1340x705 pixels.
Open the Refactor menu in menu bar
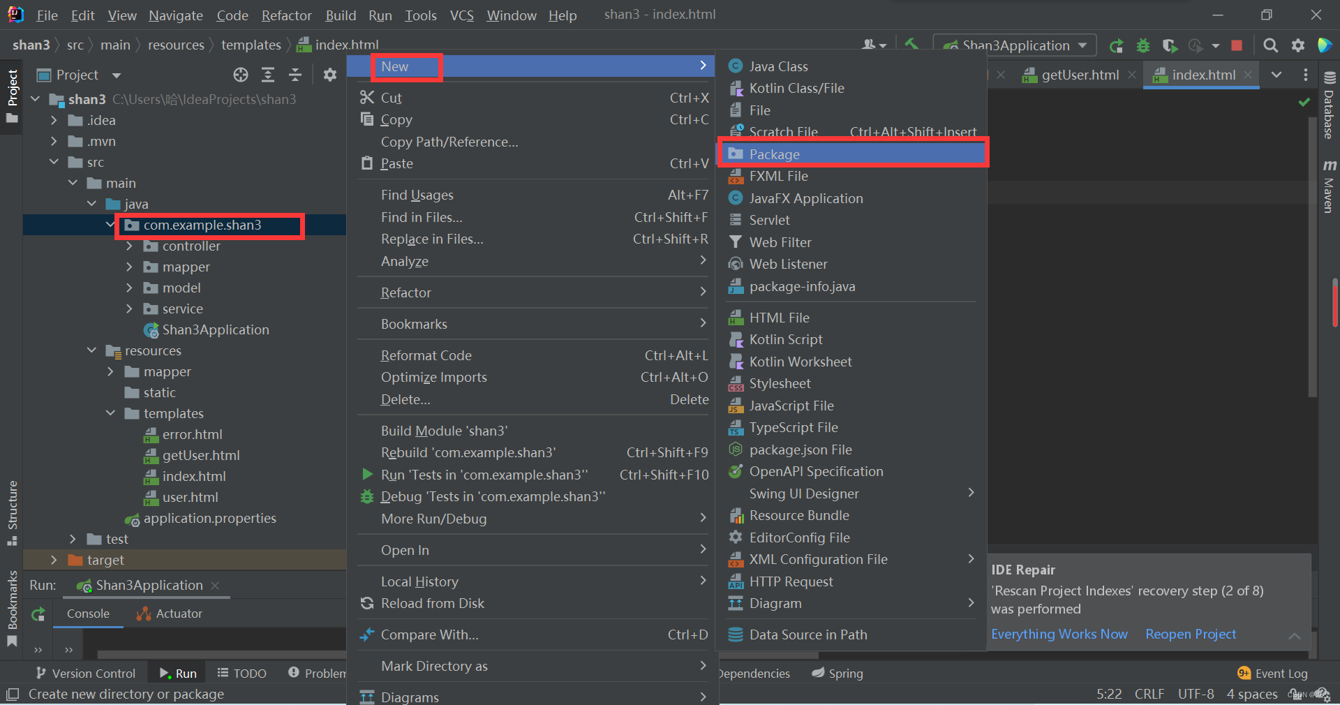coord(286,15)
